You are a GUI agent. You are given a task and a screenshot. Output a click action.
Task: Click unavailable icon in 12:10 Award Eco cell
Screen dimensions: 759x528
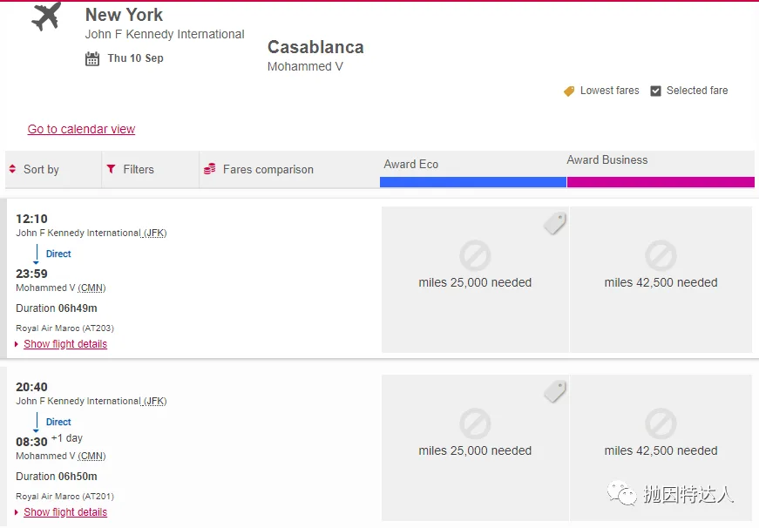click(x=475, y=256)
